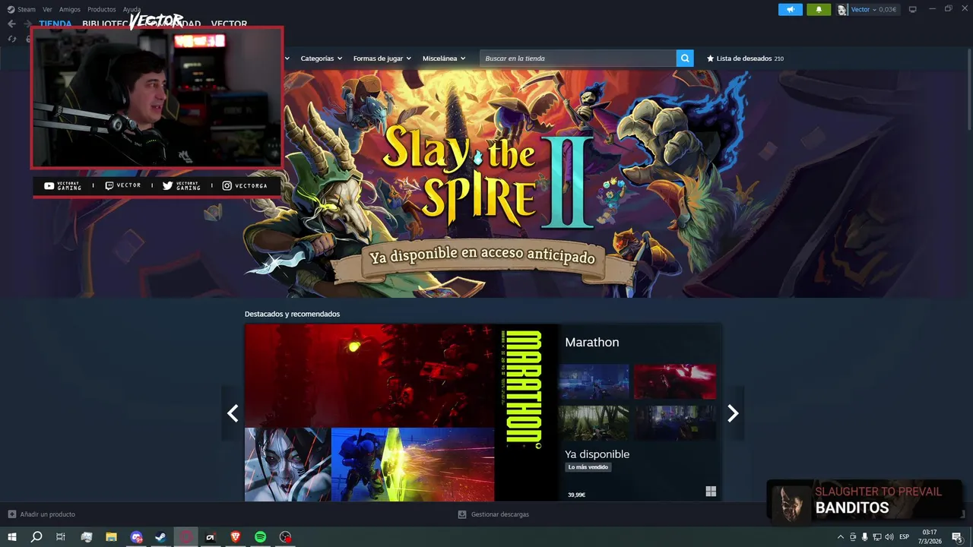Go to next featured carousel item

coord(733,413)
